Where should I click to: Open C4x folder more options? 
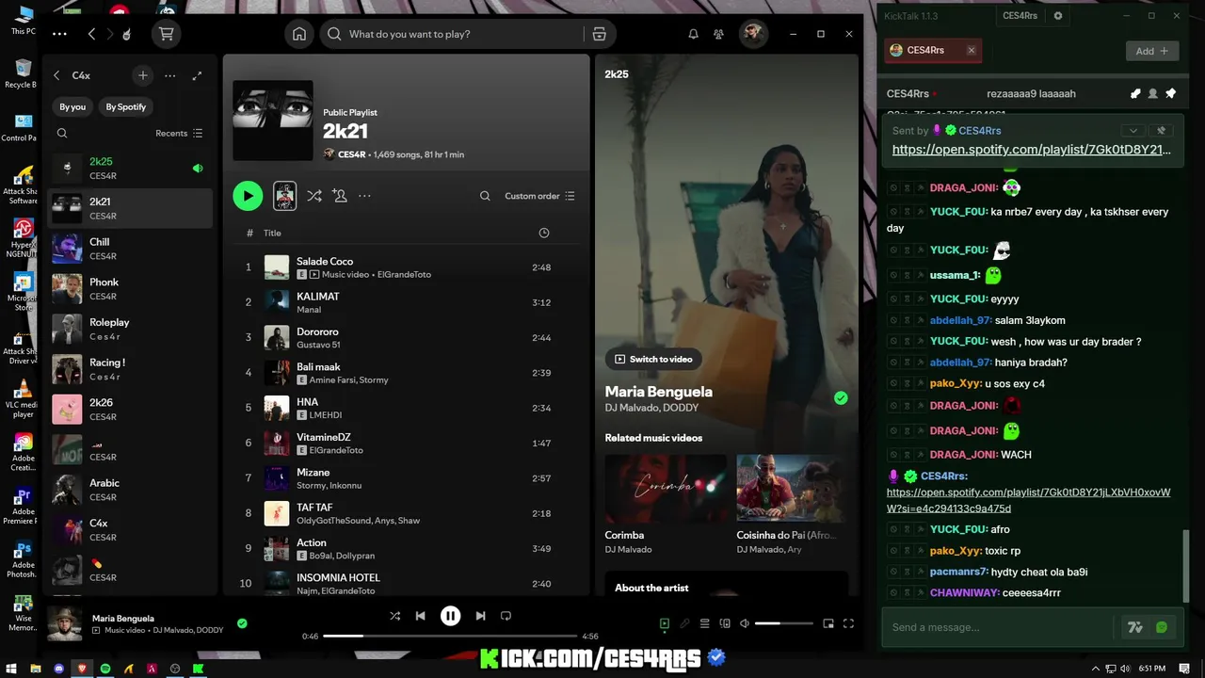169,75
